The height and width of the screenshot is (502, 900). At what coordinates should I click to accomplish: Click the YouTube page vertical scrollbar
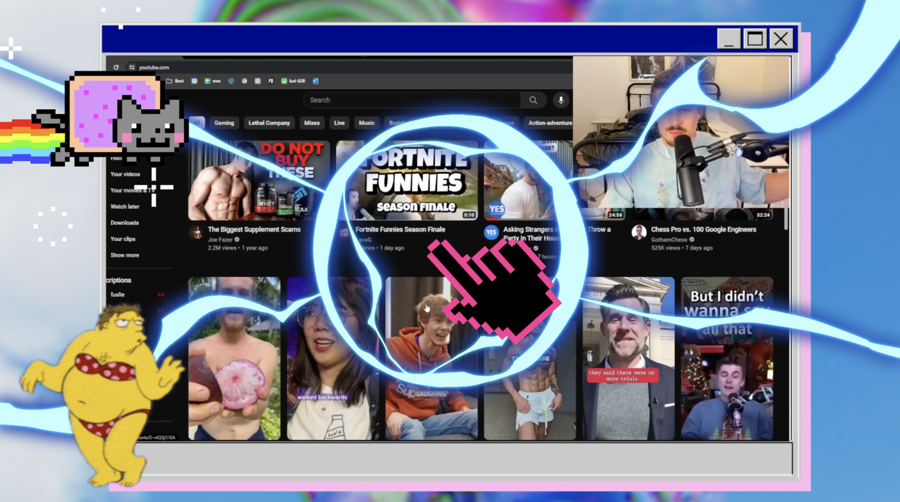pyautogui.click(x=787, y=220)
